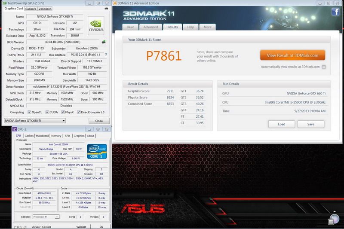The height and width of the screenshot is (229, 344).
Task: Click the bus interface question mark icon
Action: (x=106, y=55)
